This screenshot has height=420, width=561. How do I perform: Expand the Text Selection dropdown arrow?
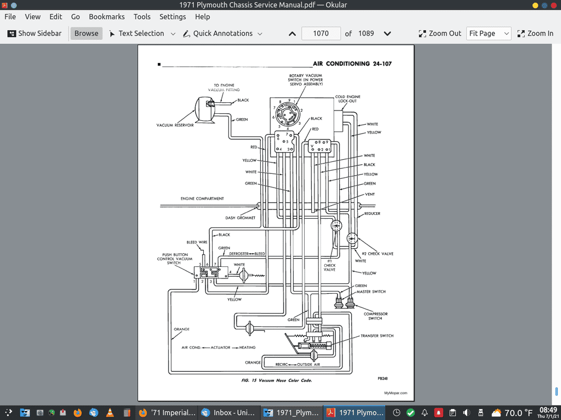[x=173, y=33]
